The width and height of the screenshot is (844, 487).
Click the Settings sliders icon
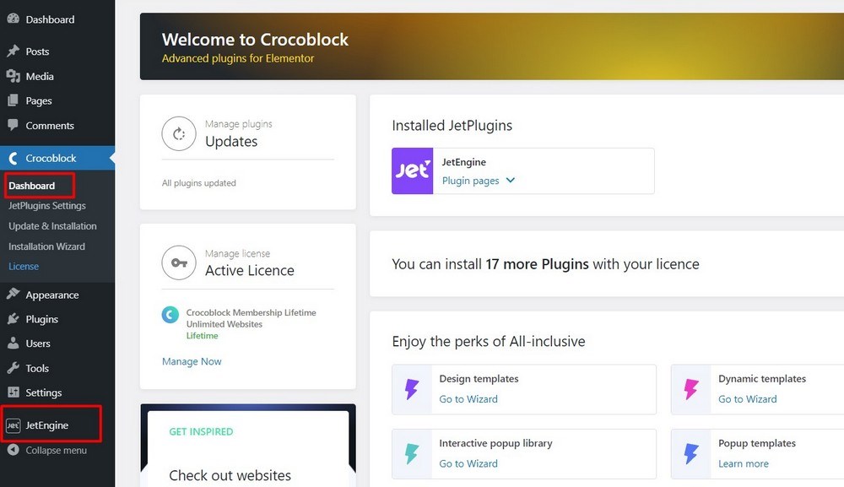click(x=13, y=392)
